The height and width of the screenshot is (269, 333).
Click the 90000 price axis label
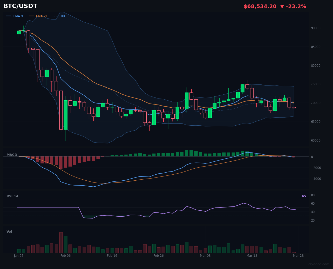point(315,28)
